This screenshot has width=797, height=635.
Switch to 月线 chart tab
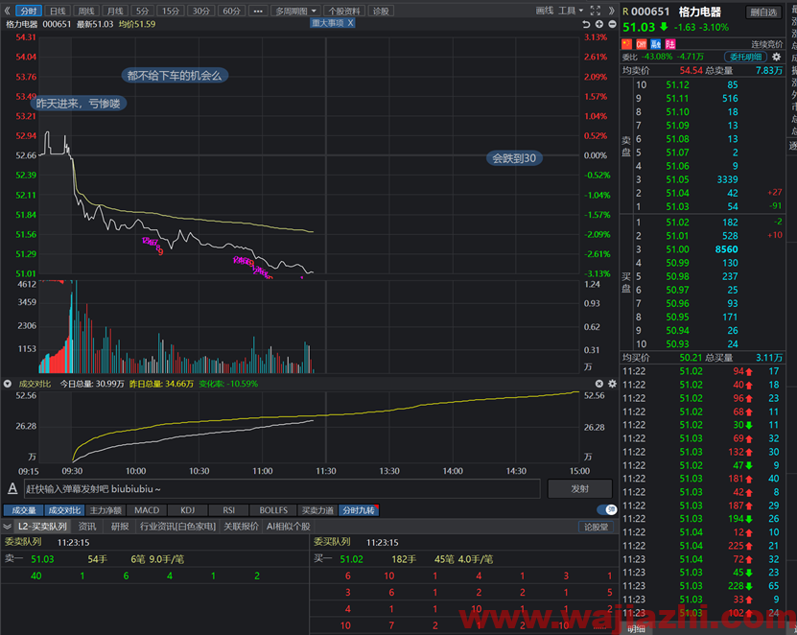[115, 11]
